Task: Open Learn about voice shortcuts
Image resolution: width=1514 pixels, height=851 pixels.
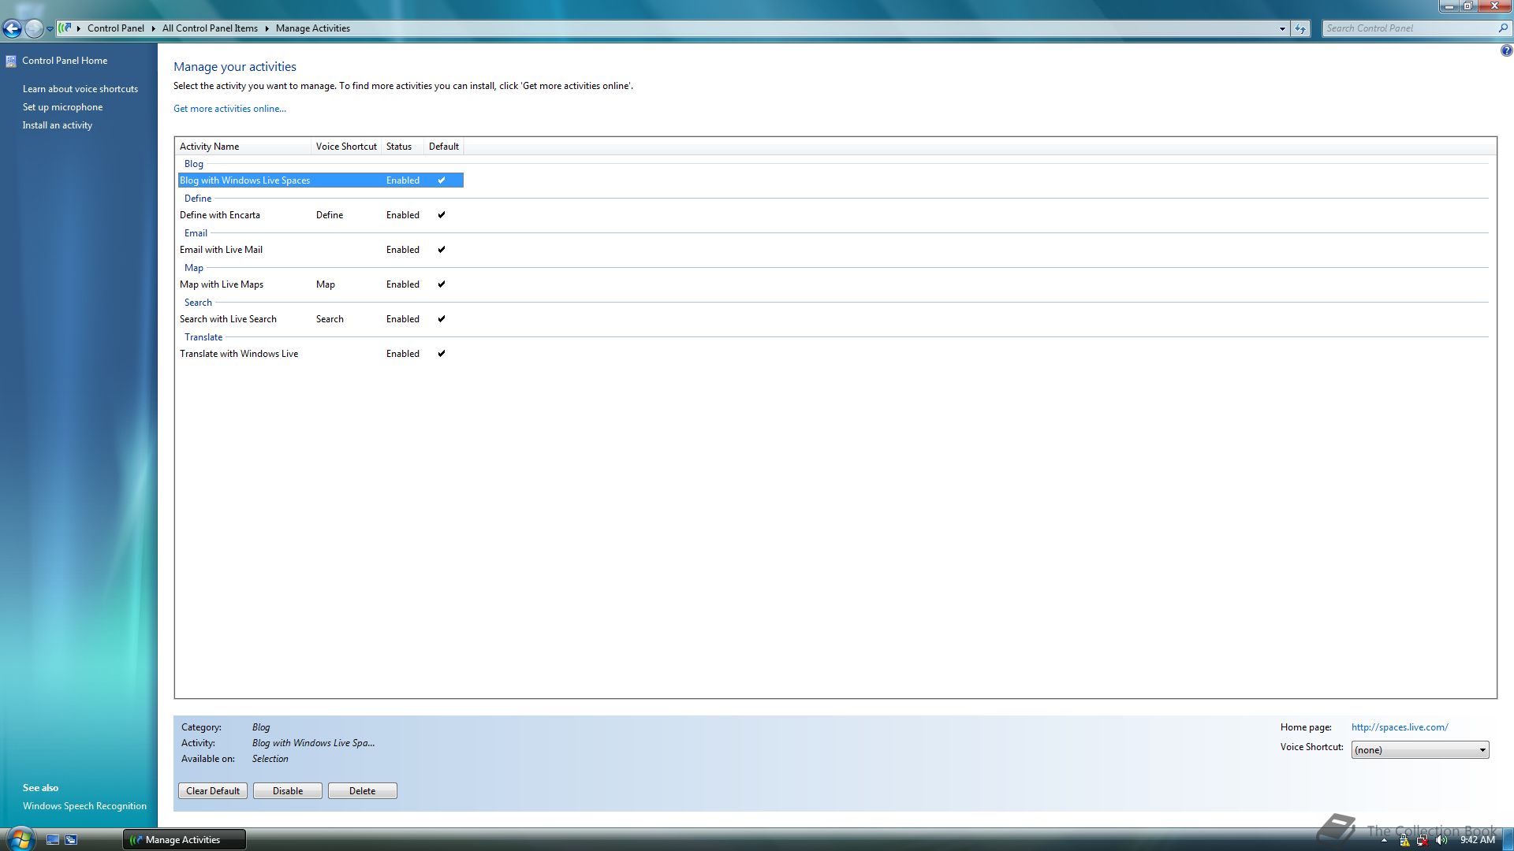Action: click(x=80, y=89)
